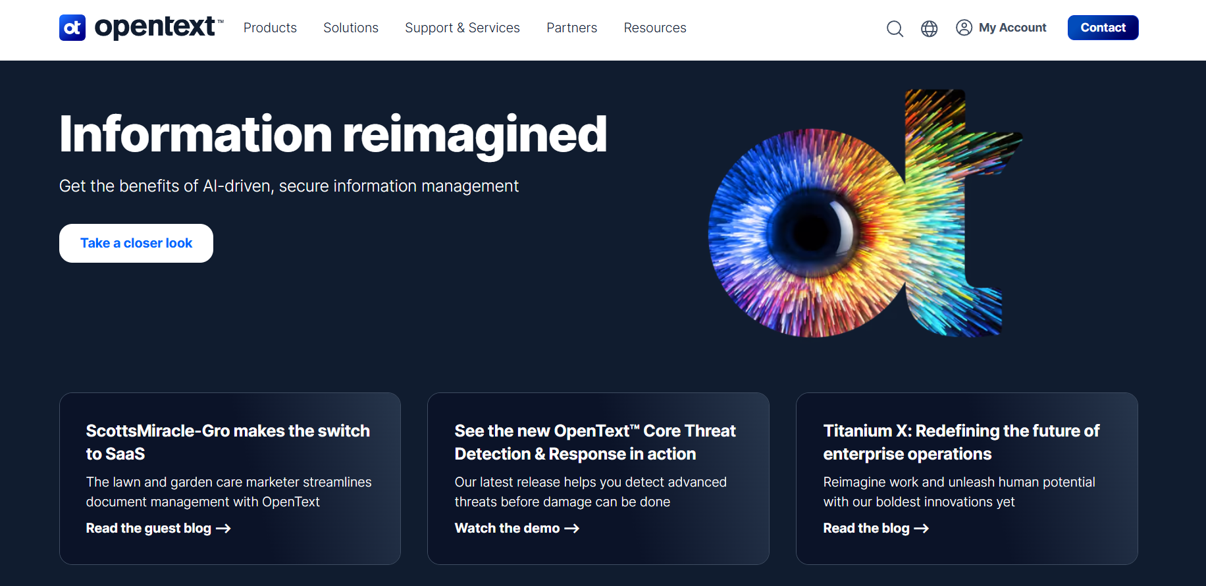Open the Partners menu
The height and width of the screenshot is (586, 1206).
pos(571,28)
